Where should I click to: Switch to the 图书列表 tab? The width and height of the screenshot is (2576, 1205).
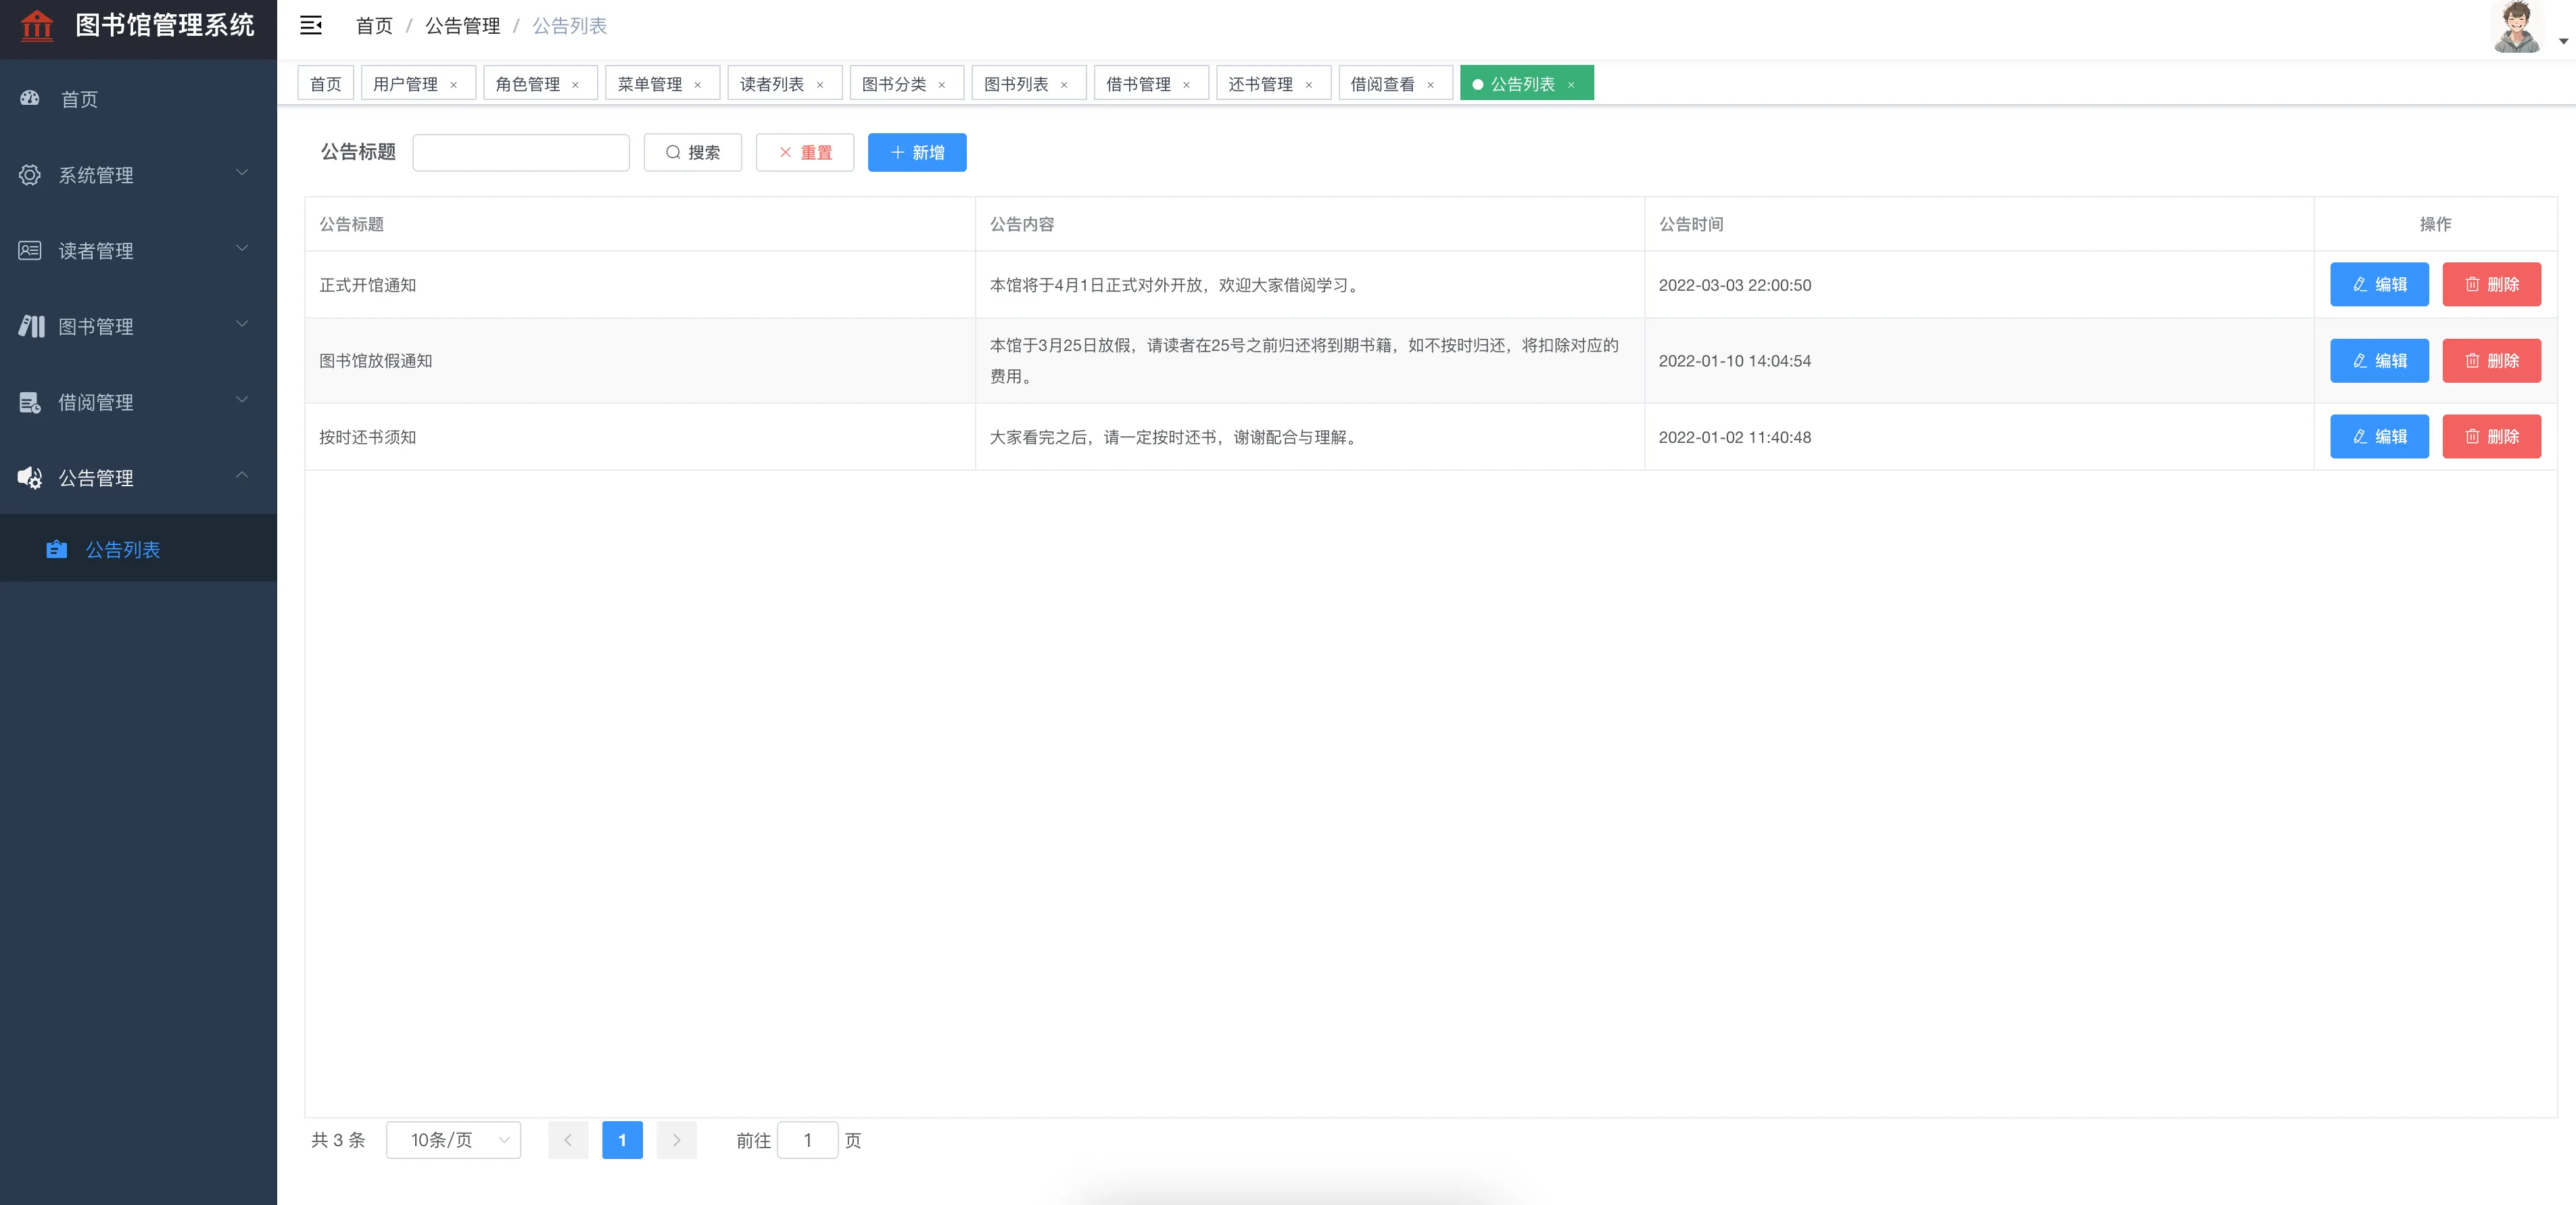(1016, 84)
